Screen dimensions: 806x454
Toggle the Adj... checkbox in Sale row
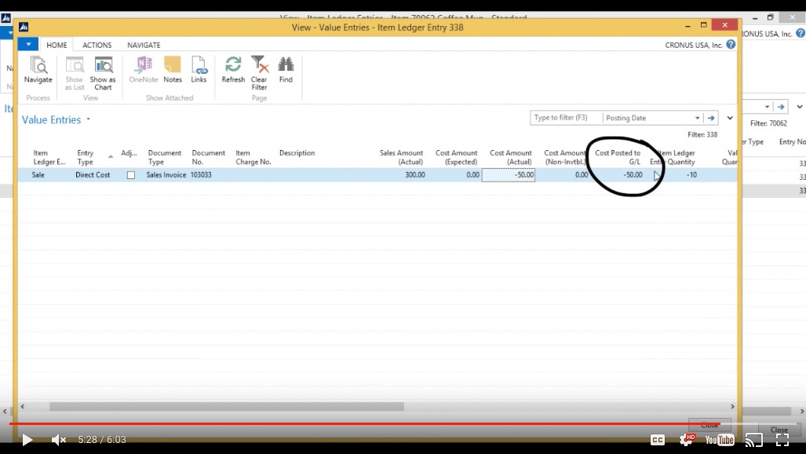coord(131,175)
